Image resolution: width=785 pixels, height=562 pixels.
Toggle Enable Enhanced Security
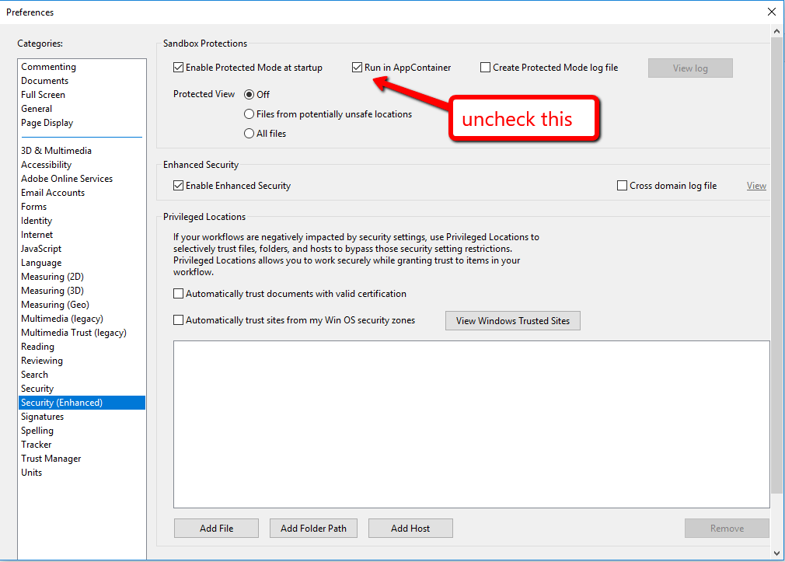pos(178,186)
